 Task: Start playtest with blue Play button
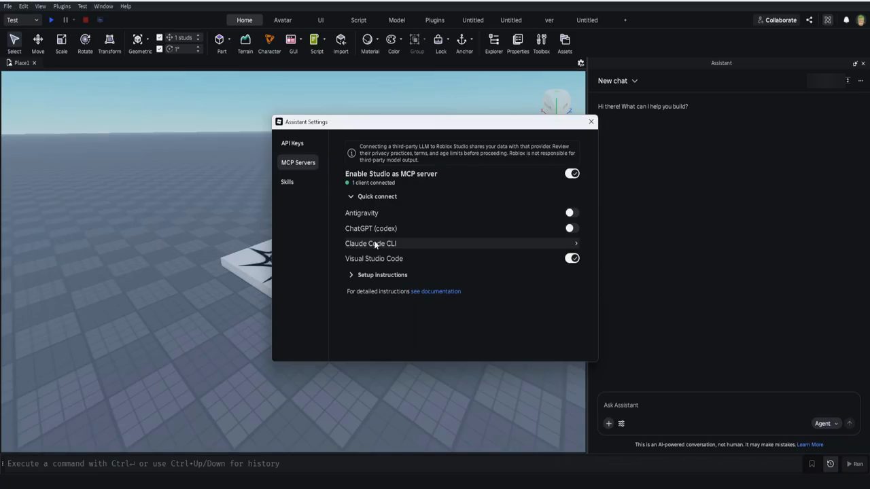point(51,20)
